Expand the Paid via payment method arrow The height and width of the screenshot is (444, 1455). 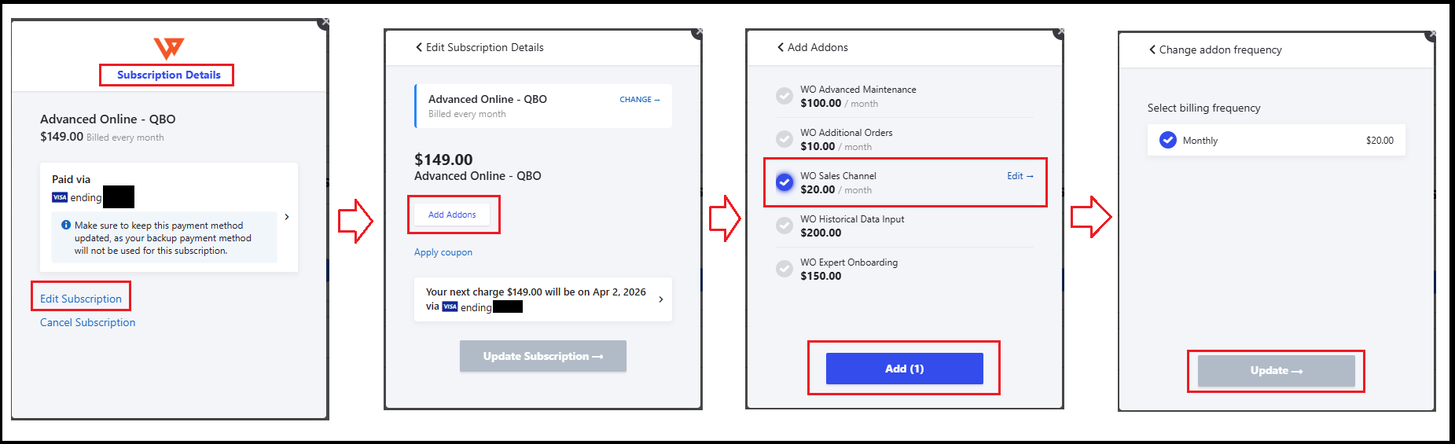point(287,217)
